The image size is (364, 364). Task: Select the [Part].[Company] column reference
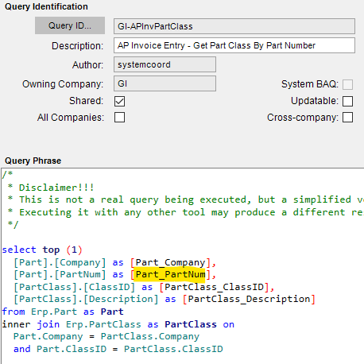click(60, 262)
